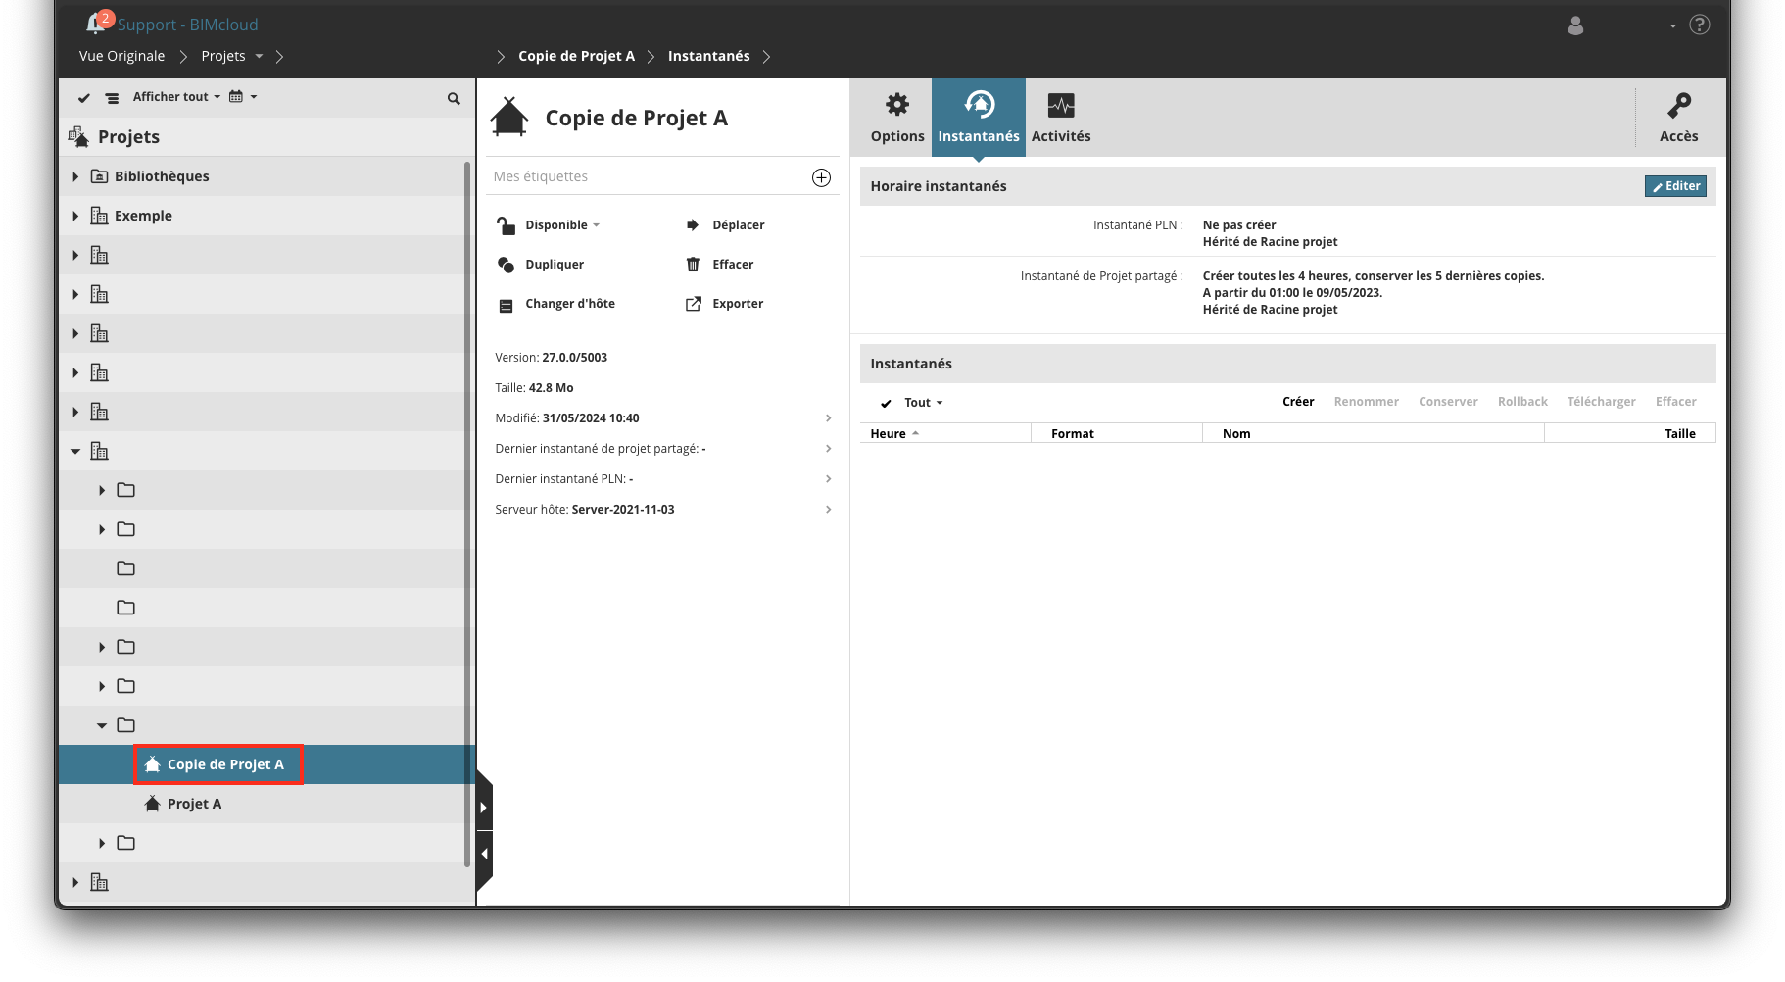Click Instantanés breadcrumb item

coord(708,56)
